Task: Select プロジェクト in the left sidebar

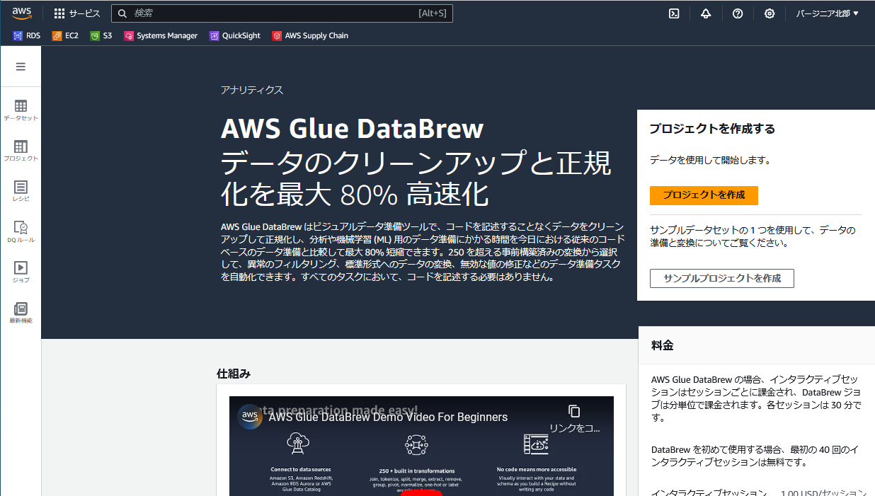Action: coord(21,151)
